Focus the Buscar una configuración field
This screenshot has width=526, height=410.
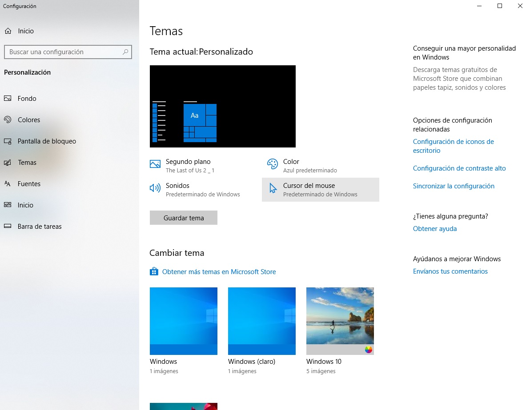[x=62, y=52]
